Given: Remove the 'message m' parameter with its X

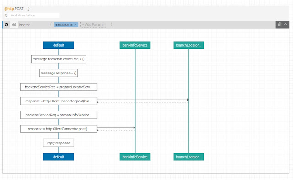Looking at the screenshot, I should (75, 24).
